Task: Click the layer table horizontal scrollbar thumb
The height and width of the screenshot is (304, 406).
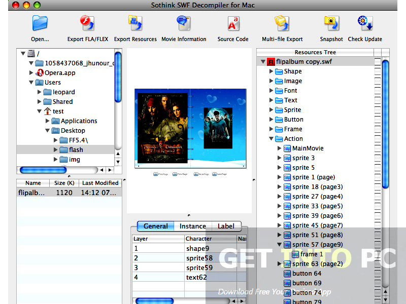Action: [x=155, y=301]
